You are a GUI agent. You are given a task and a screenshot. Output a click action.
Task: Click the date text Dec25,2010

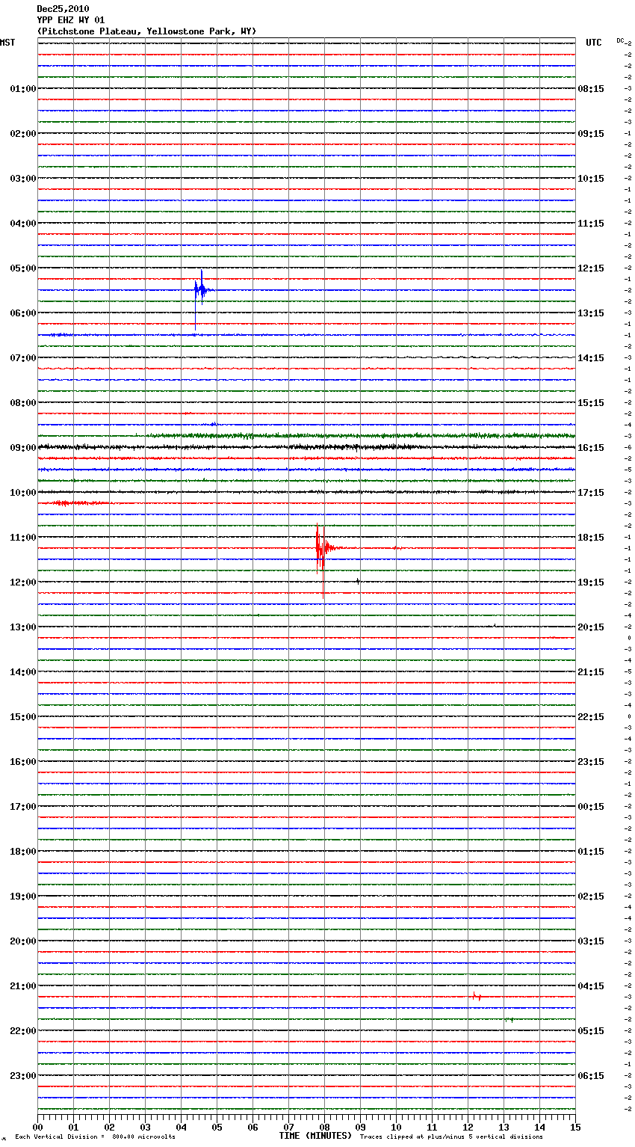pos(63,9)
